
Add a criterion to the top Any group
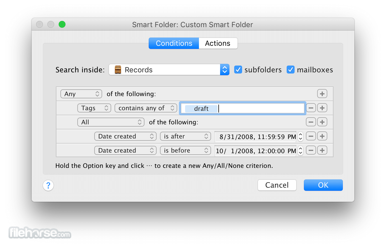coord(322,94)
